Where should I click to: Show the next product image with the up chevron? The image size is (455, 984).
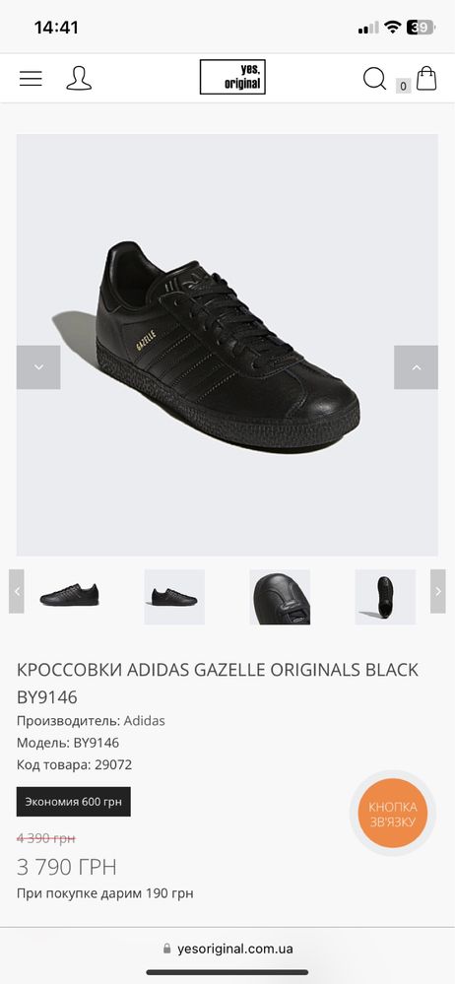416,367
